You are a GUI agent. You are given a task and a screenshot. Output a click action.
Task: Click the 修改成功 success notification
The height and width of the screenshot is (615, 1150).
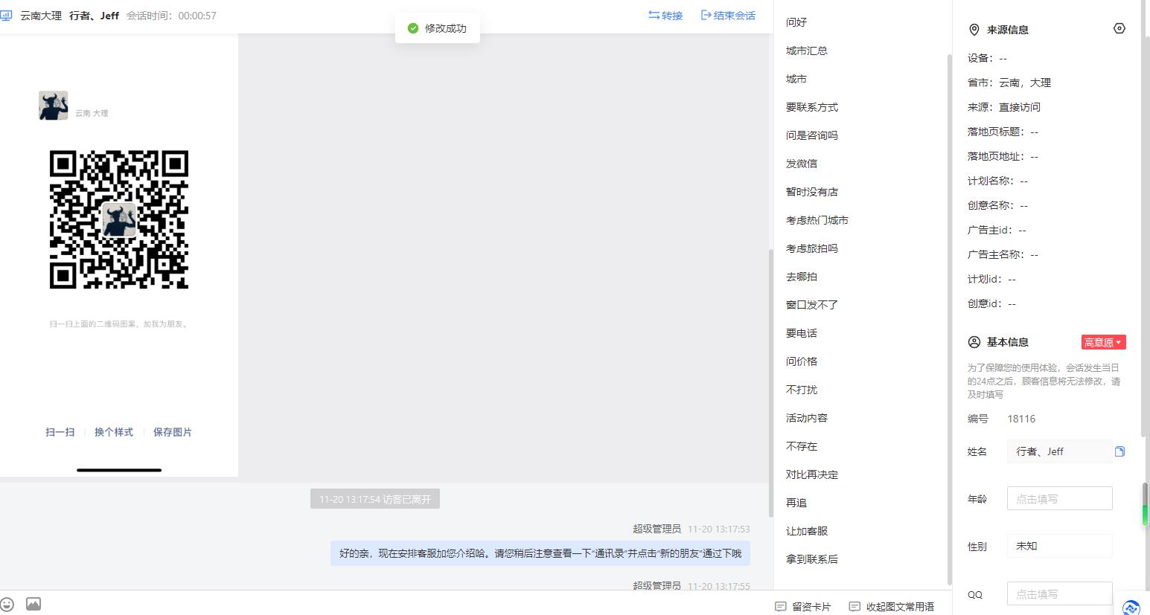click(x=438, y=28)
